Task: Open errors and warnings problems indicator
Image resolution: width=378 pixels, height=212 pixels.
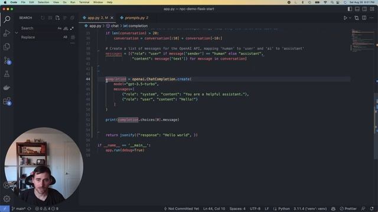Action: click(x=47, y=208)
